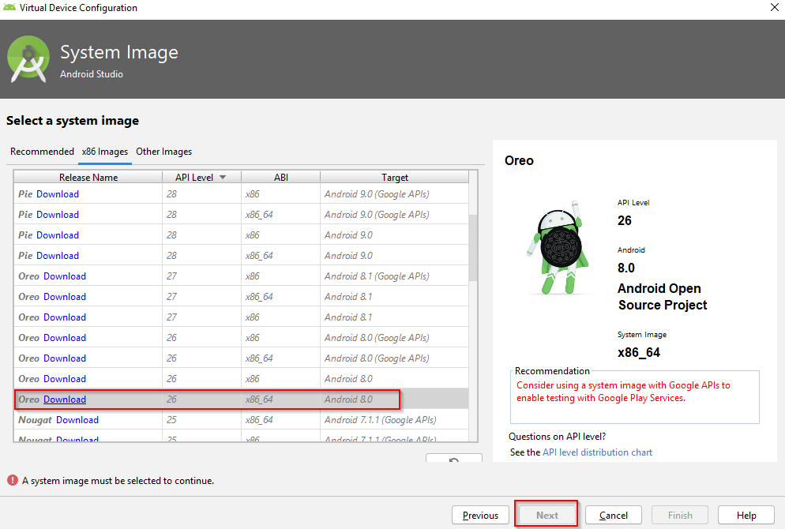785x529 pixels.
Task: Close the Virtual Device Configuration window
Action: click(x=774, y=7)
